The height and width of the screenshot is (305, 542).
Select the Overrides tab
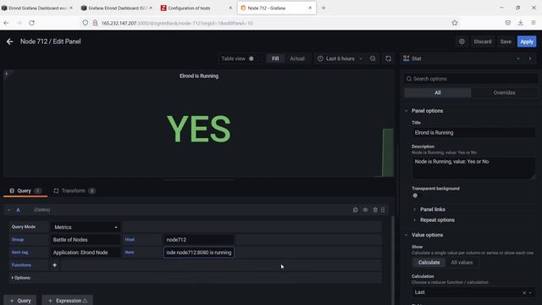coord(504,92)
